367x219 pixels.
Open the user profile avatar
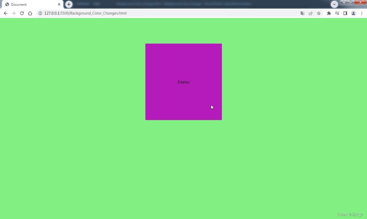(353, 13)
